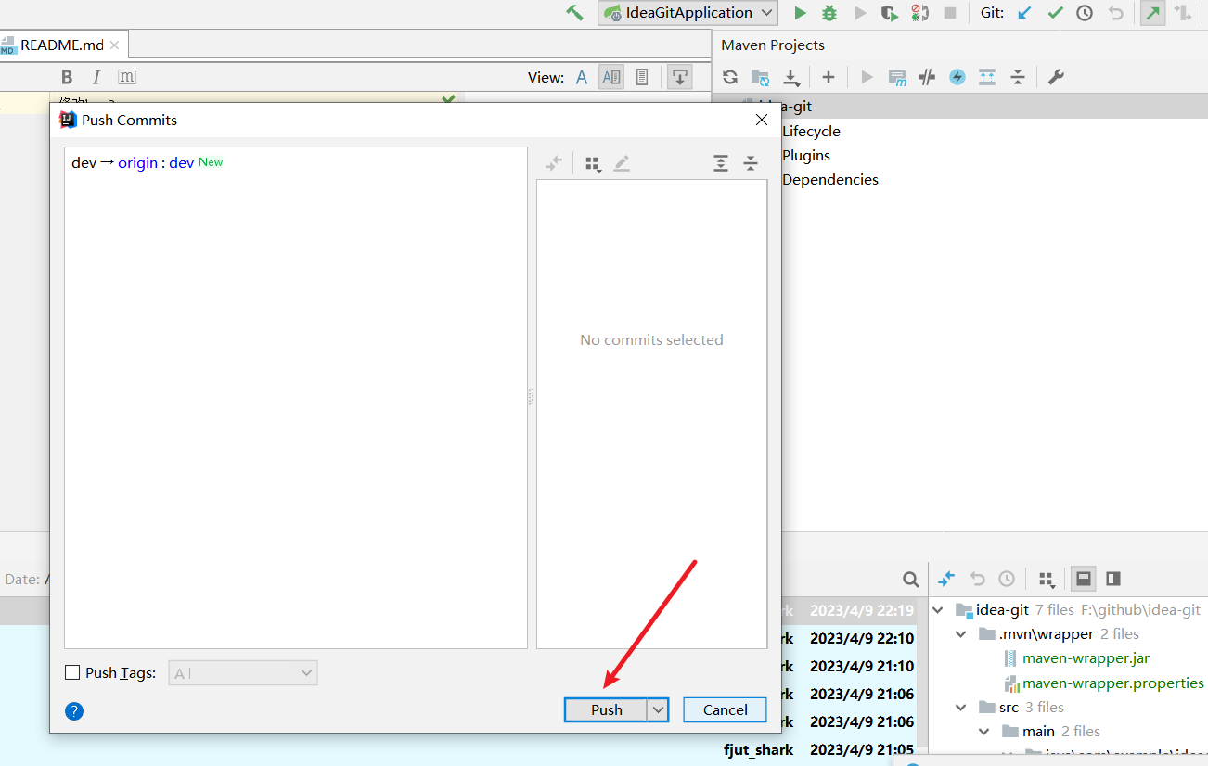
Task: Show preview only view icon
Action: (642, 77)
